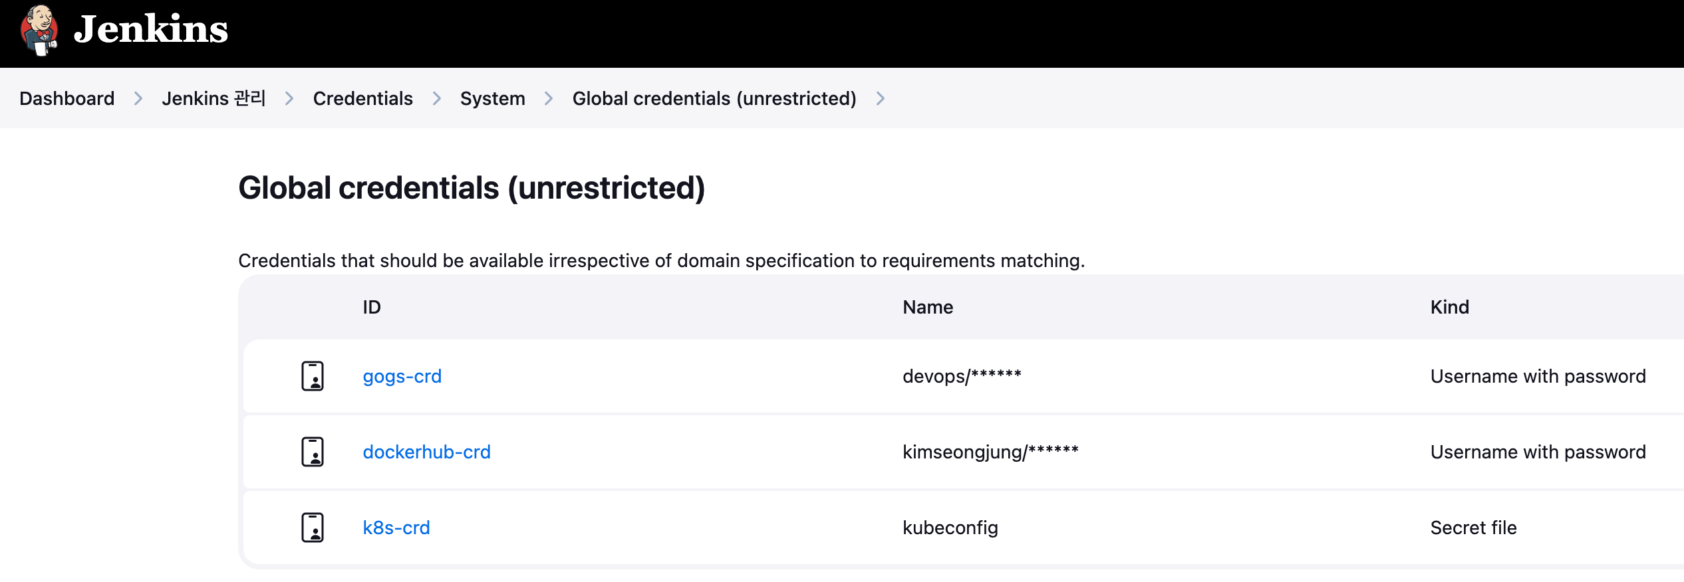The image size is (1684, 582).
Task: Navigate to the Credentials breadcrumb
Action: (363, 98)
